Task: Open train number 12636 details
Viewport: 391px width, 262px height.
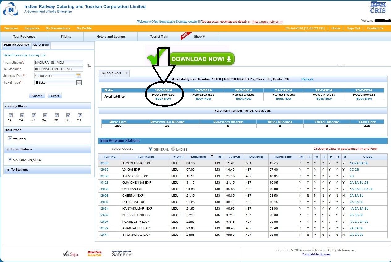Action: 104,170
